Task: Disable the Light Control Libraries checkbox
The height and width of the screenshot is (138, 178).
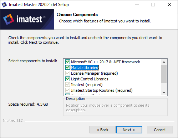Action: pyautogui.click(x=67, y=79)
